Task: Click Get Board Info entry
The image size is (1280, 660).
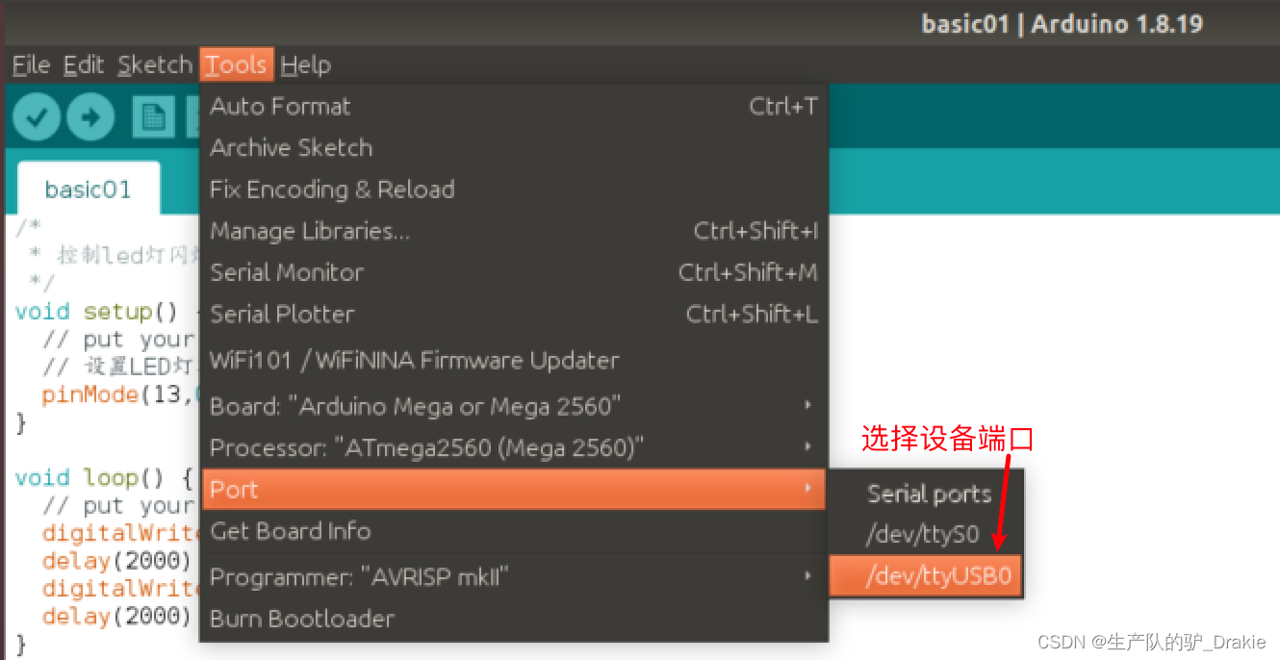Action: tap(514, 530)
